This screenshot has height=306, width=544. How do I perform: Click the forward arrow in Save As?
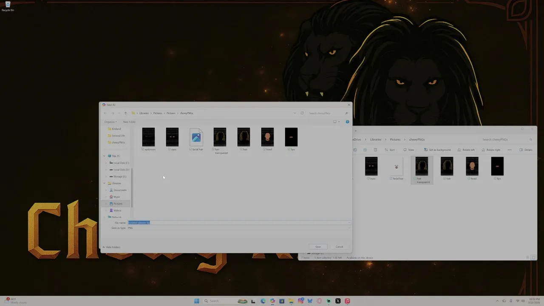[x=113, y=113]
